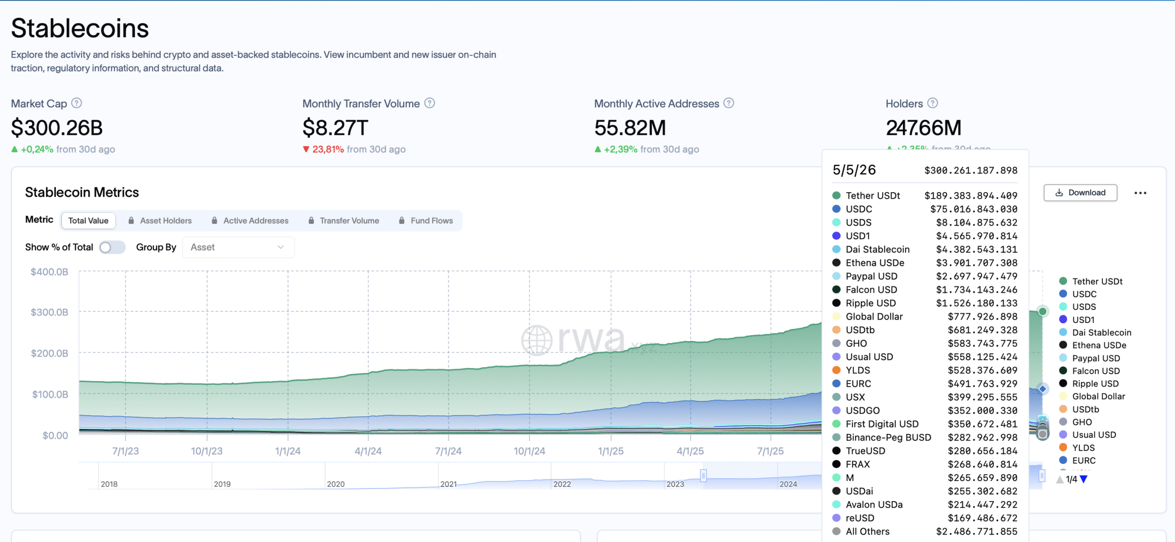Go to previous legend page arrow

pyautogui.click(x=1060, y=479)
